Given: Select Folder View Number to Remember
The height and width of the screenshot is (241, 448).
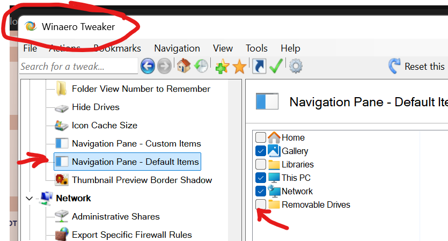Looking at the screenshot, I should click(x=141, y=89).
